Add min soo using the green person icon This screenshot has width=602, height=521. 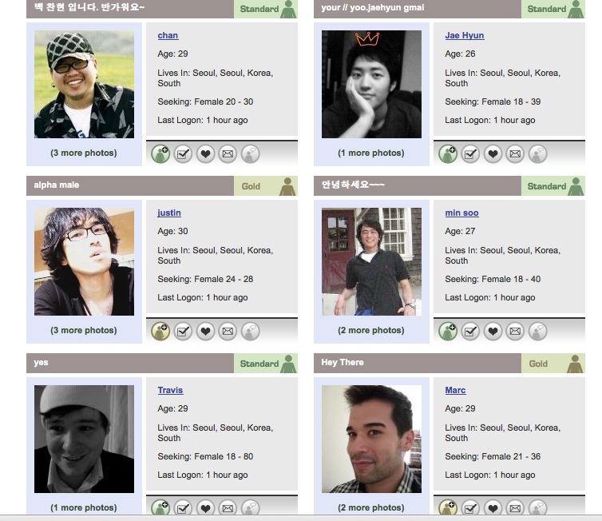(448, 332)
